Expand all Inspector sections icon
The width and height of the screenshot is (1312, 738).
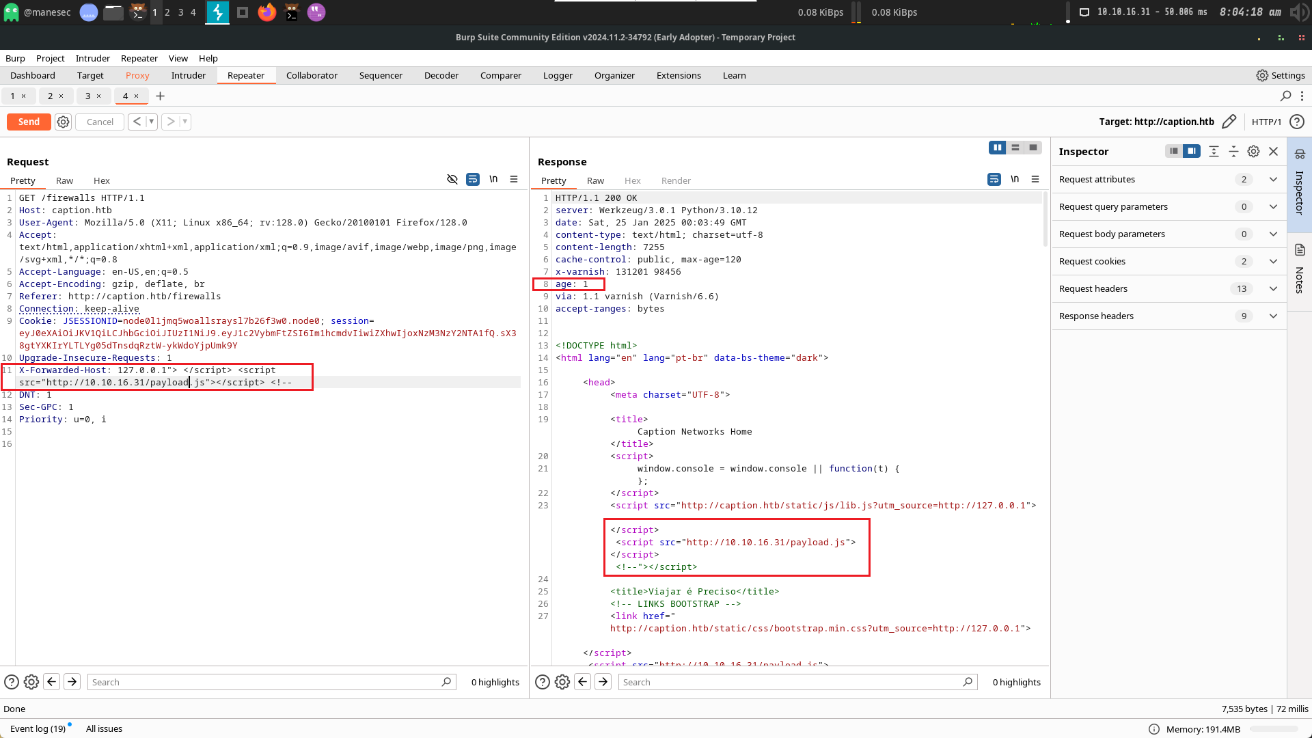[x=1214, y=152]
